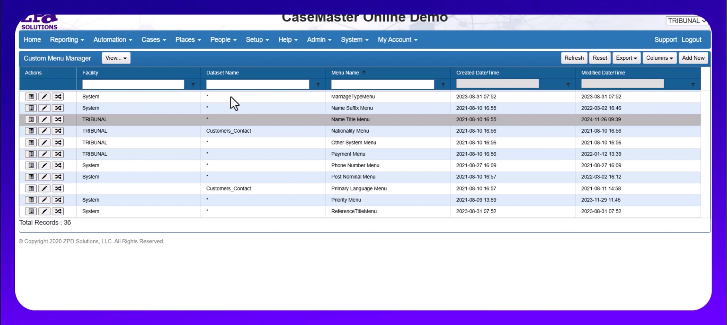The width and height of the screenshot is (727, 325).
Task: Open the My Account menu
Action: (397, 40)
